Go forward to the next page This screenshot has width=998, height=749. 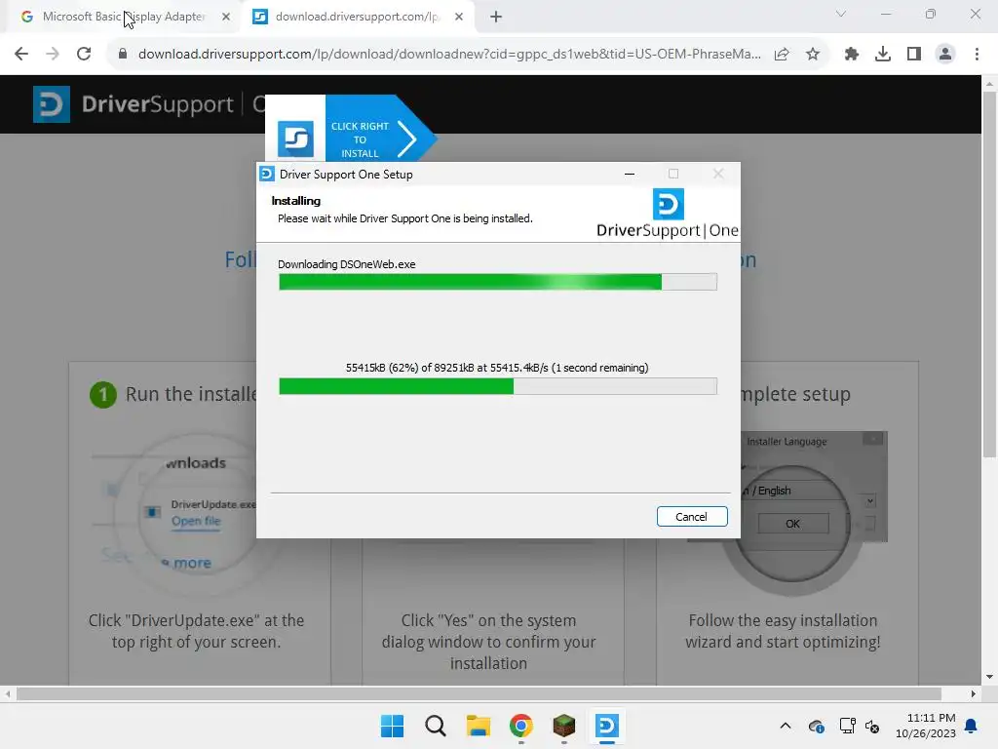tap(53, 54)
